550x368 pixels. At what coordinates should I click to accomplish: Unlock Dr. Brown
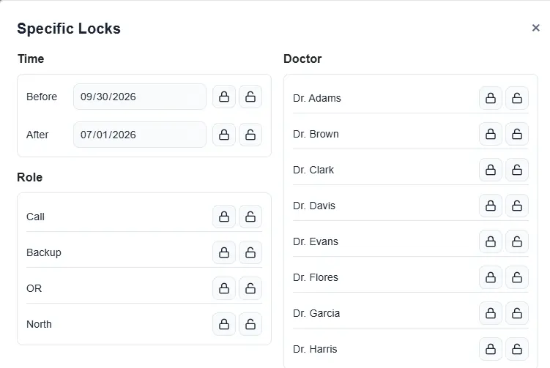click(x=517, y=134)
